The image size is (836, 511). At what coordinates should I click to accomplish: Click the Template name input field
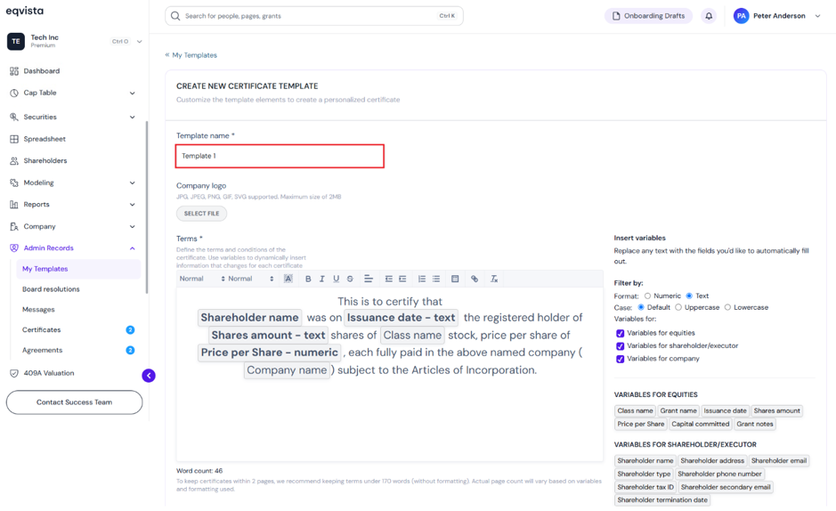[280, 156]
